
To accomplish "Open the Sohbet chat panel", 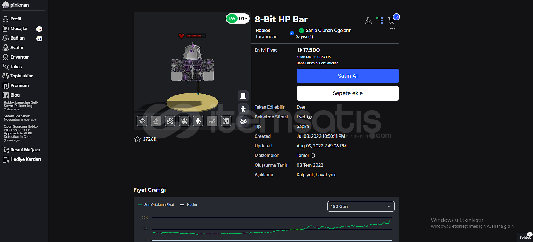I will tap(525, 237).
